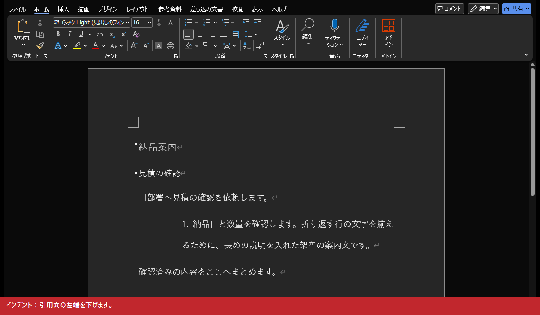Image resolution: width=540 pixels, height=315 pixels.
Task: Click the 共有 share button
Action: click(x=517, y=9)
